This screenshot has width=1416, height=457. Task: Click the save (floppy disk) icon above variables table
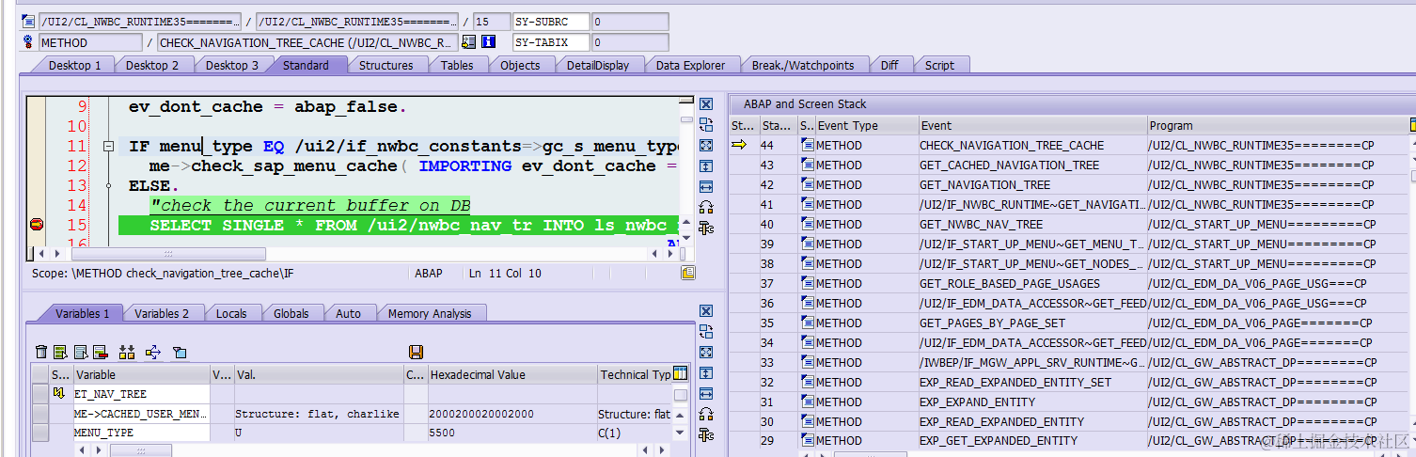point(416,352)
